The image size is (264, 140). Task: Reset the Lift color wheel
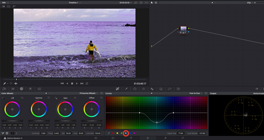tap(22, 98)
